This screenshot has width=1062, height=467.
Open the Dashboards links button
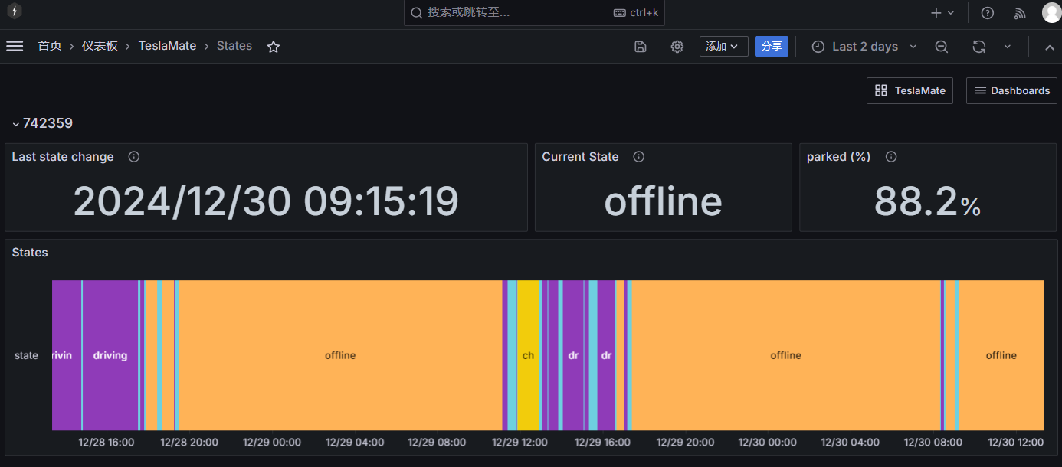click(1011, 90)
